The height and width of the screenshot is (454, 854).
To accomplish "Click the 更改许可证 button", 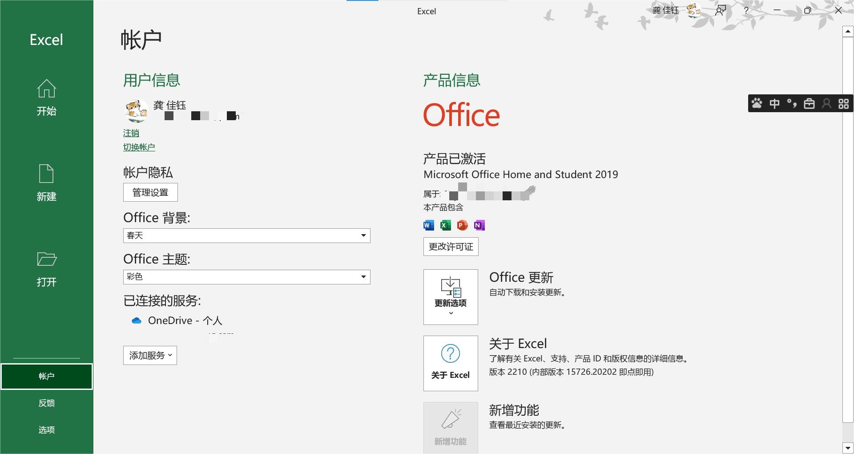I will tap(451, 247).
